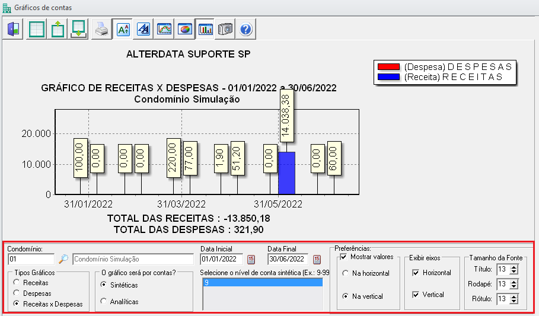539x316 pixels.
Task: Click the 3D text 'AA' toolbar icon
Action: pos(143,29)
